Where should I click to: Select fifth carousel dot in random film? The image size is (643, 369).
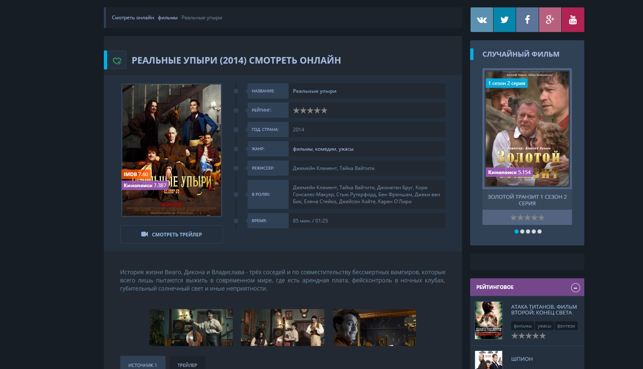click(x=540, y=231)
